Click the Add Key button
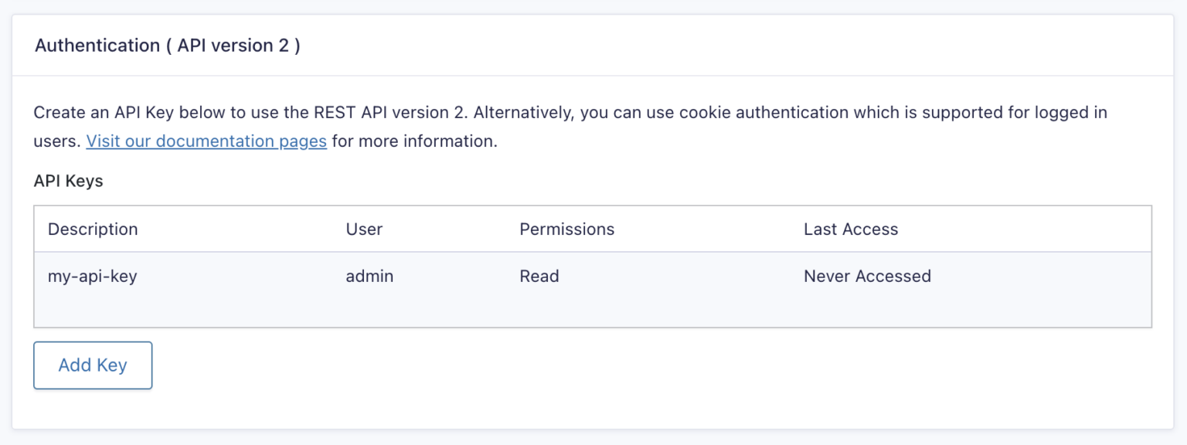 pyautogui.click(x=92, y=365)
